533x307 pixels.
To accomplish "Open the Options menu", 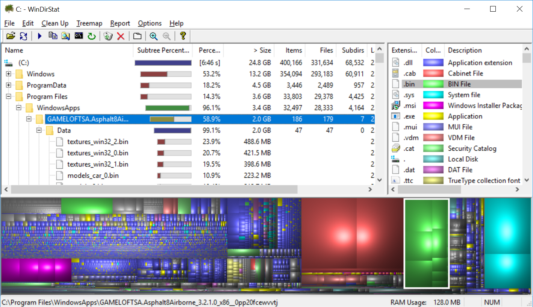I will tap(150, 23).
